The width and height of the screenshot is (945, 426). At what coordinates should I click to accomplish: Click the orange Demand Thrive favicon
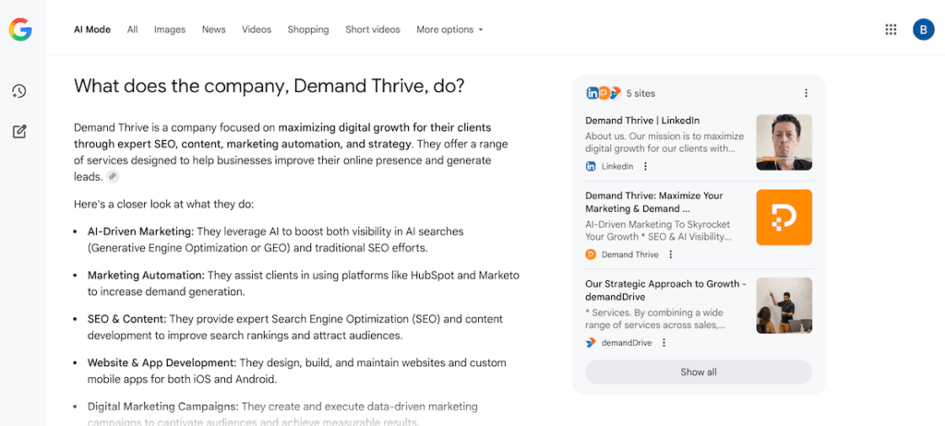click(x=591, y=254)
